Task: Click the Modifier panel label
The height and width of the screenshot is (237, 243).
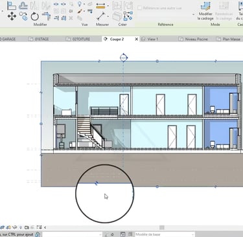Action: coord(40,25)
